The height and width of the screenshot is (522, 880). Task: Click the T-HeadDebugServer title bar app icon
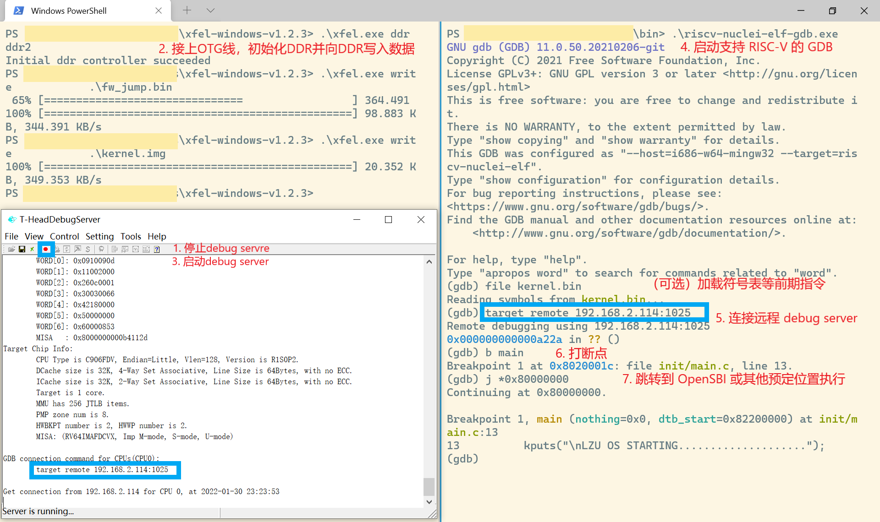pos(12,219)
